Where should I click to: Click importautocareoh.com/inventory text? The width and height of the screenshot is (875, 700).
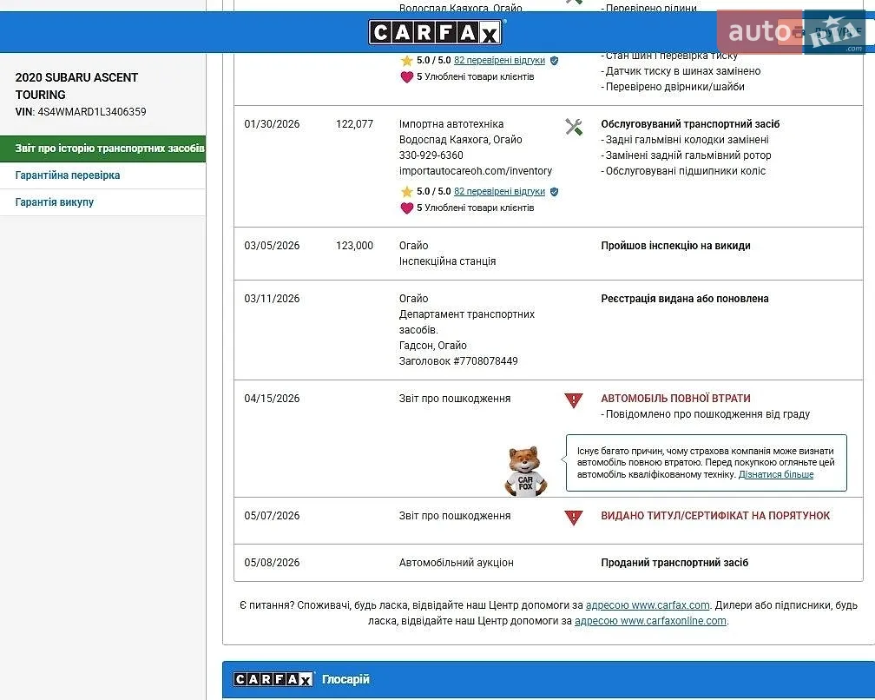(476, 171)
